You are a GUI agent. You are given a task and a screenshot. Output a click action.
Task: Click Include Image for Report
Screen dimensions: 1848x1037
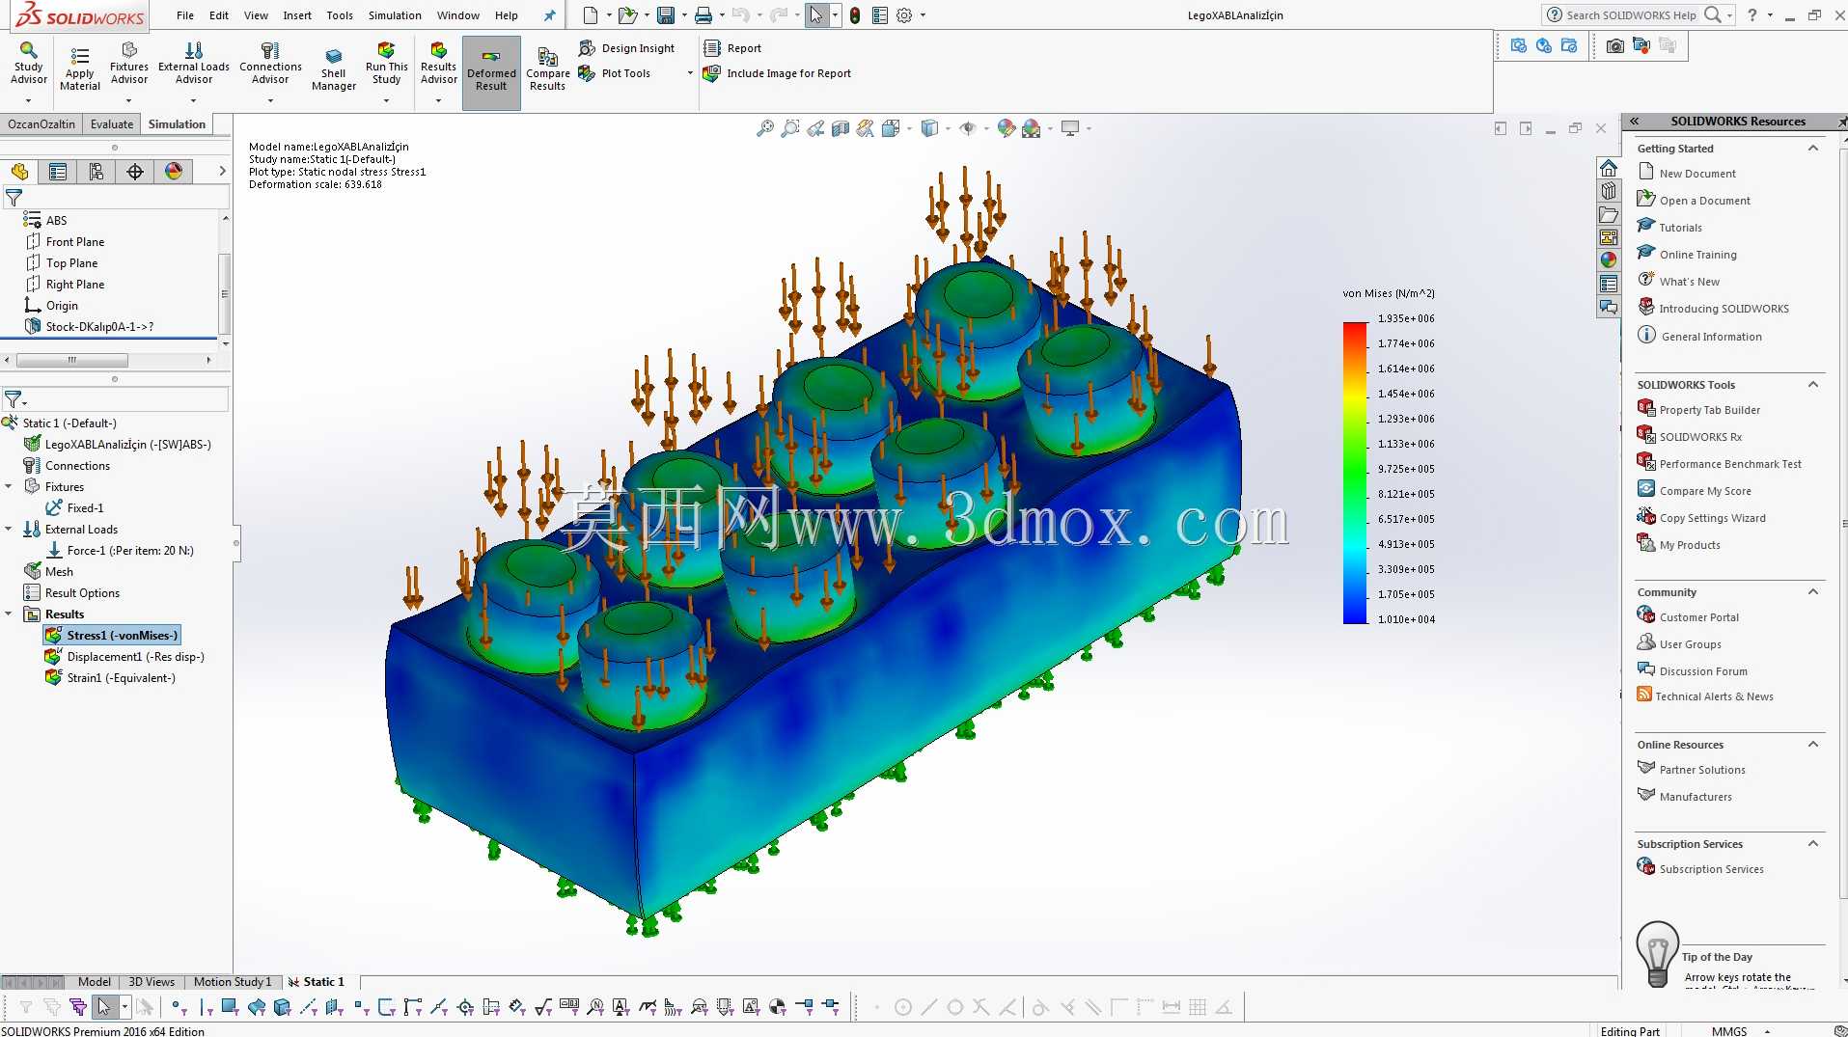(778, 73)
